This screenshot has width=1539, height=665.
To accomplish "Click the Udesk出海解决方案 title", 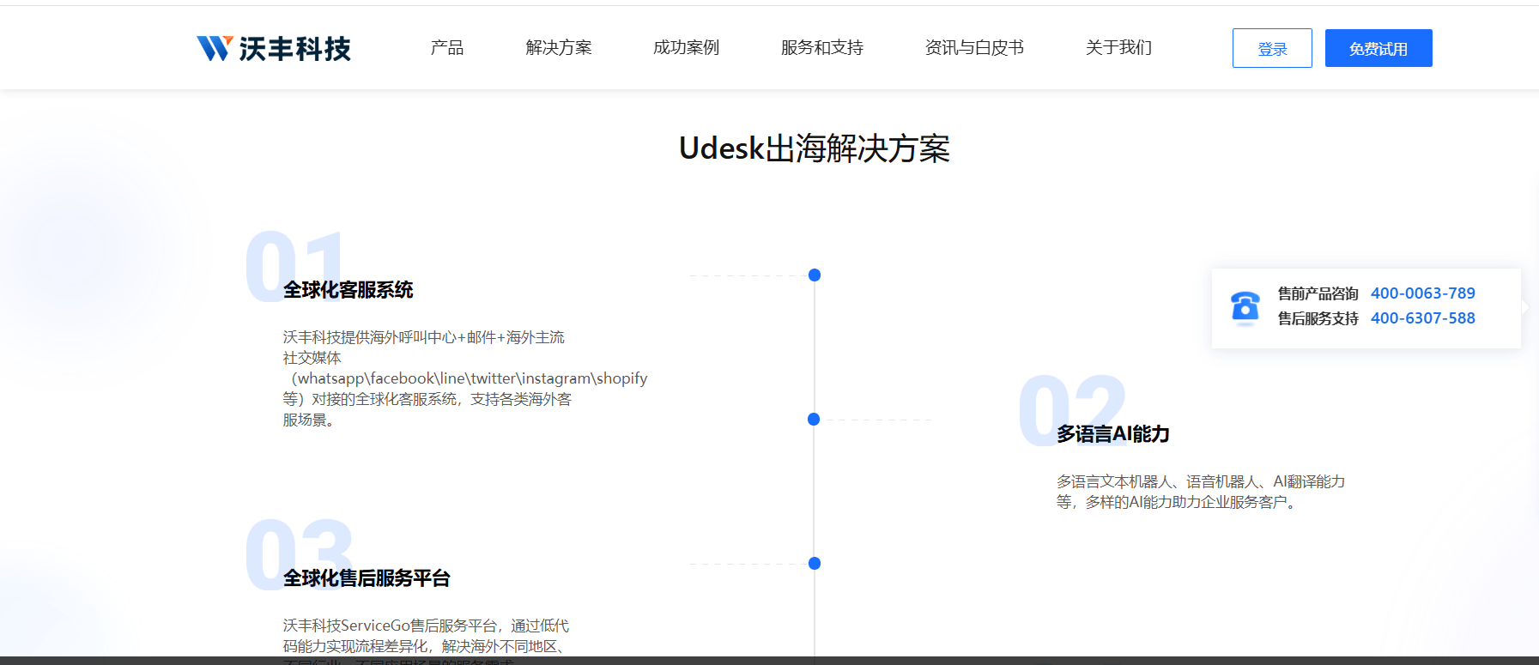I will point(815,148).
